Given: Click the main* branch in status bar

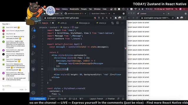Looking at the screenshot, I should point(52,99).
